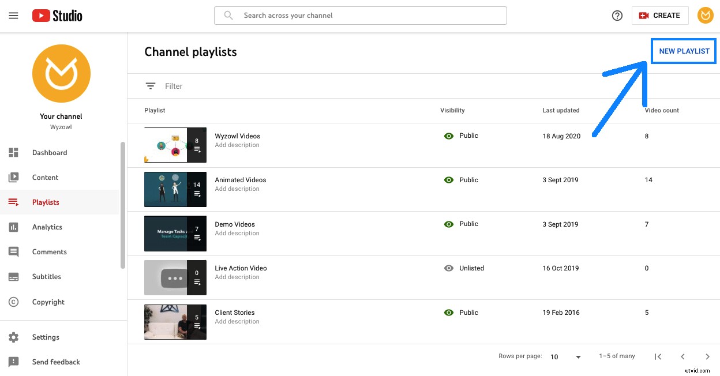Go to the next page of playlists
The width and height of the screenshot is (720, 376).
707,356
